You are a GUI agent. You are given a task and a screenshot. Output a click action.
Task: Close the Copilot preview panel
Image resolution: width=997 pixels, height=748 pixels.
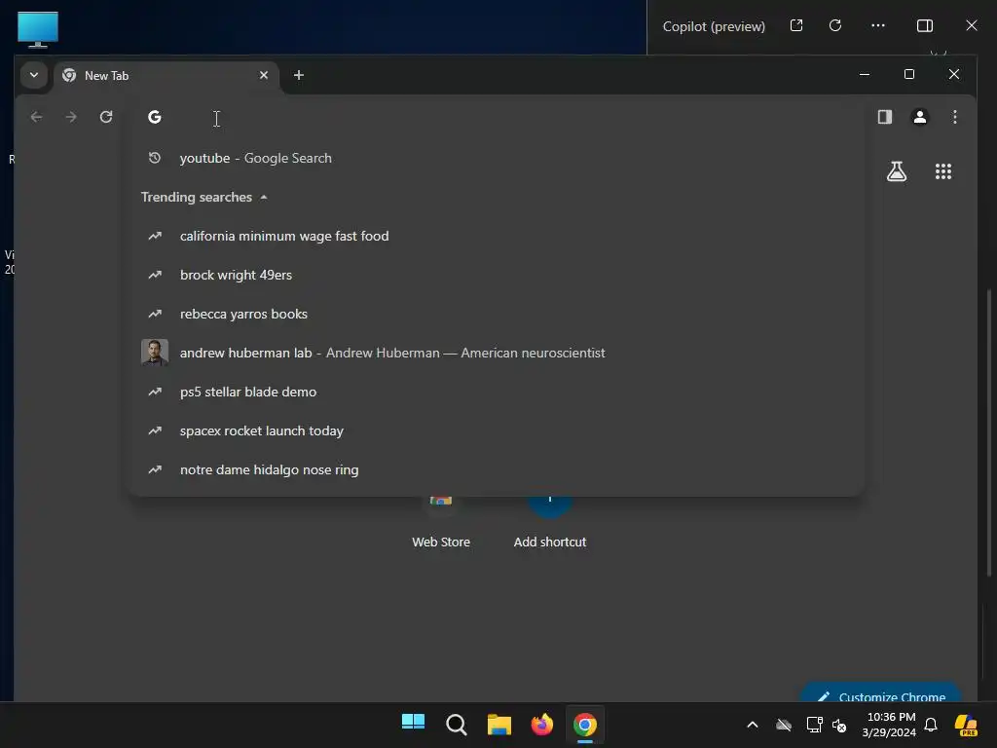pyautogui.click(x=972, y=25)
